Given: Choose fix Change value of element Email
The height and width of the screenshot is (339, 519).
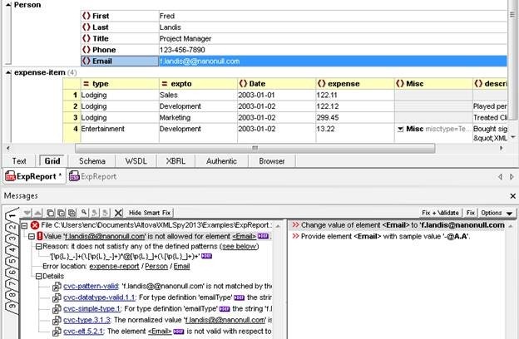Looking at the screenshot, I should (398, 225).
